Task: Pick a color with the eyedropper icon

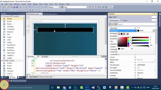Action: point(132,49)
